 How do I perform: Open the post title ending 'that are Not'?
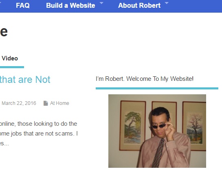(x=25, y=80)
